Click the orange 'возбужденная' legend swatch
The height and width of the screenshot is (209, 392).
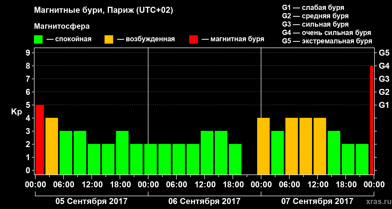click(x=109, y=39)
